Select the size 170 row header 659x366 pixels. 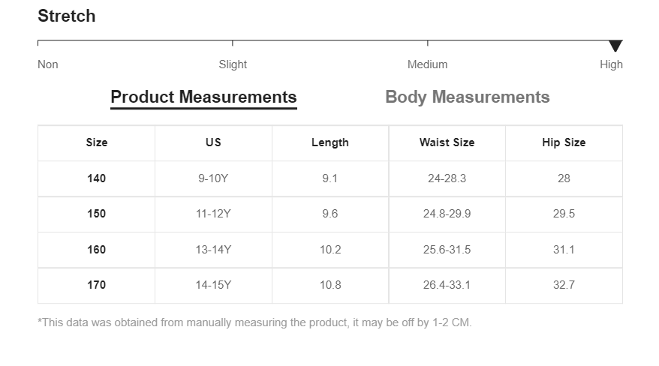(x=96, y=285)
